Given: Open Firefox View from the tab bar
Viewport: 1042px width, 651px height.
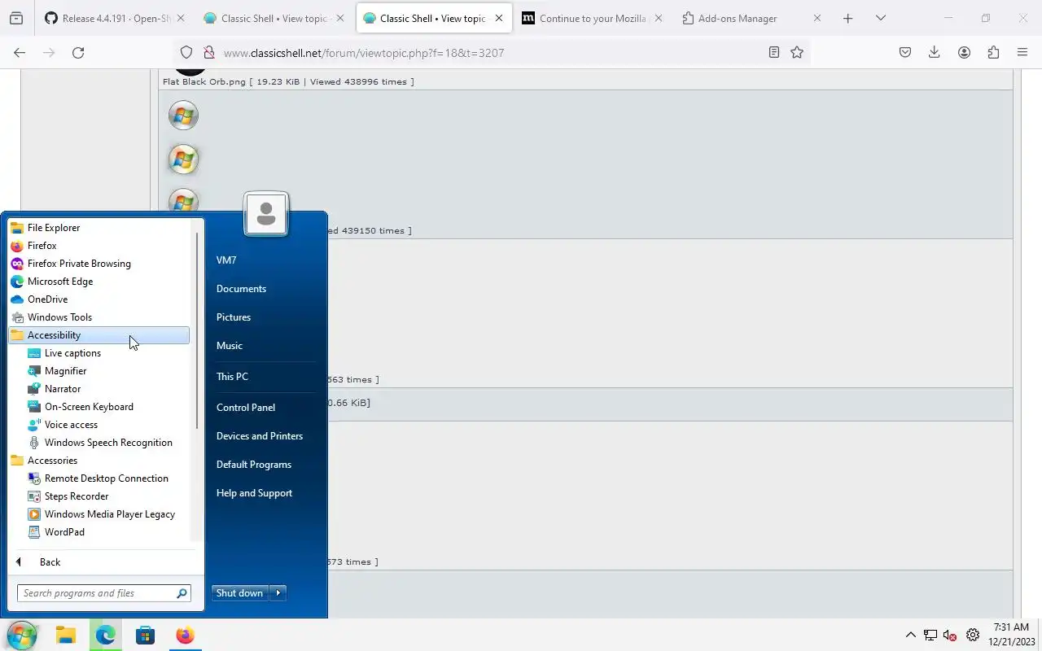Looking at the screenshot, I should point(16,18).
